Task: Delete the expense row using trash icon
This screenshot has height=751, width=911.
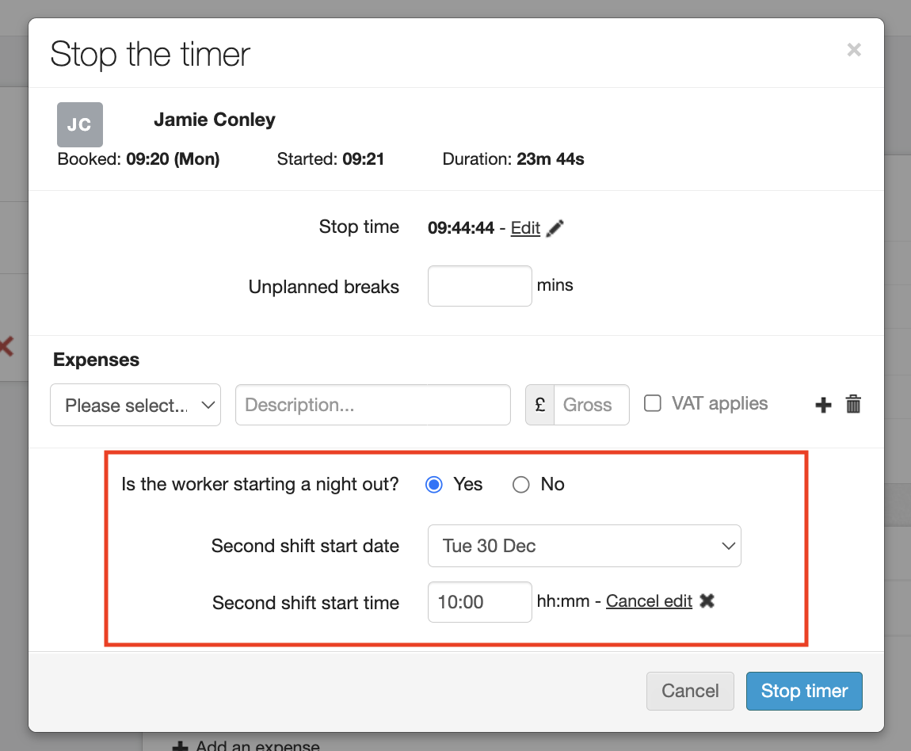Action: [x=853, y=405]
